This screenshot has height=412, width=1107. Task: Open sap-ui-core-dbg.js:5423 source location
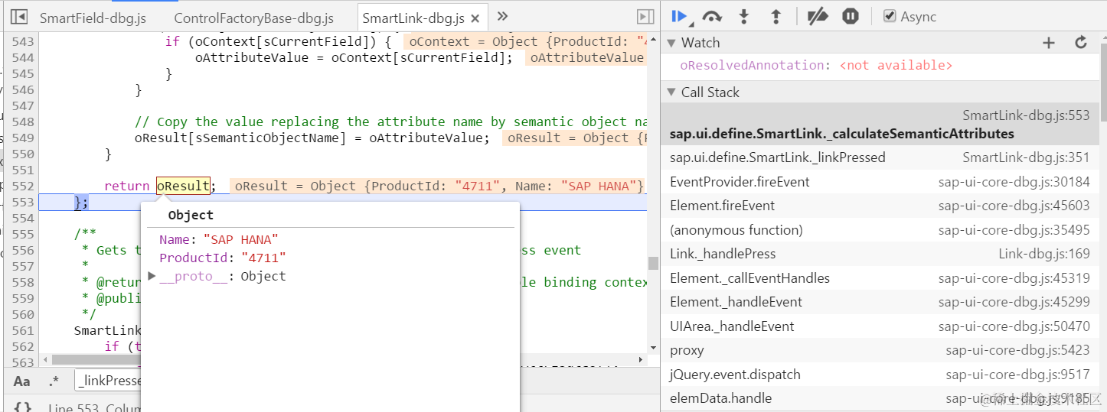pos(1018,350)
